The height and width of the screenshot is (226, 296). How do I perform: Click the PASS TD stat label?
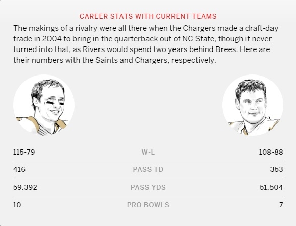click(x=148, y=169)
